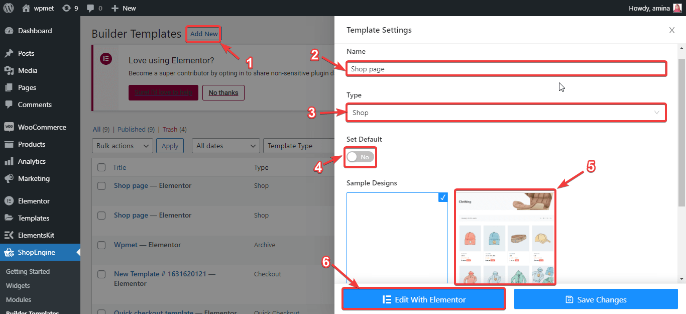Click the Posts pin icon
Screen dimensions: 686x314
tap(9, 53)
